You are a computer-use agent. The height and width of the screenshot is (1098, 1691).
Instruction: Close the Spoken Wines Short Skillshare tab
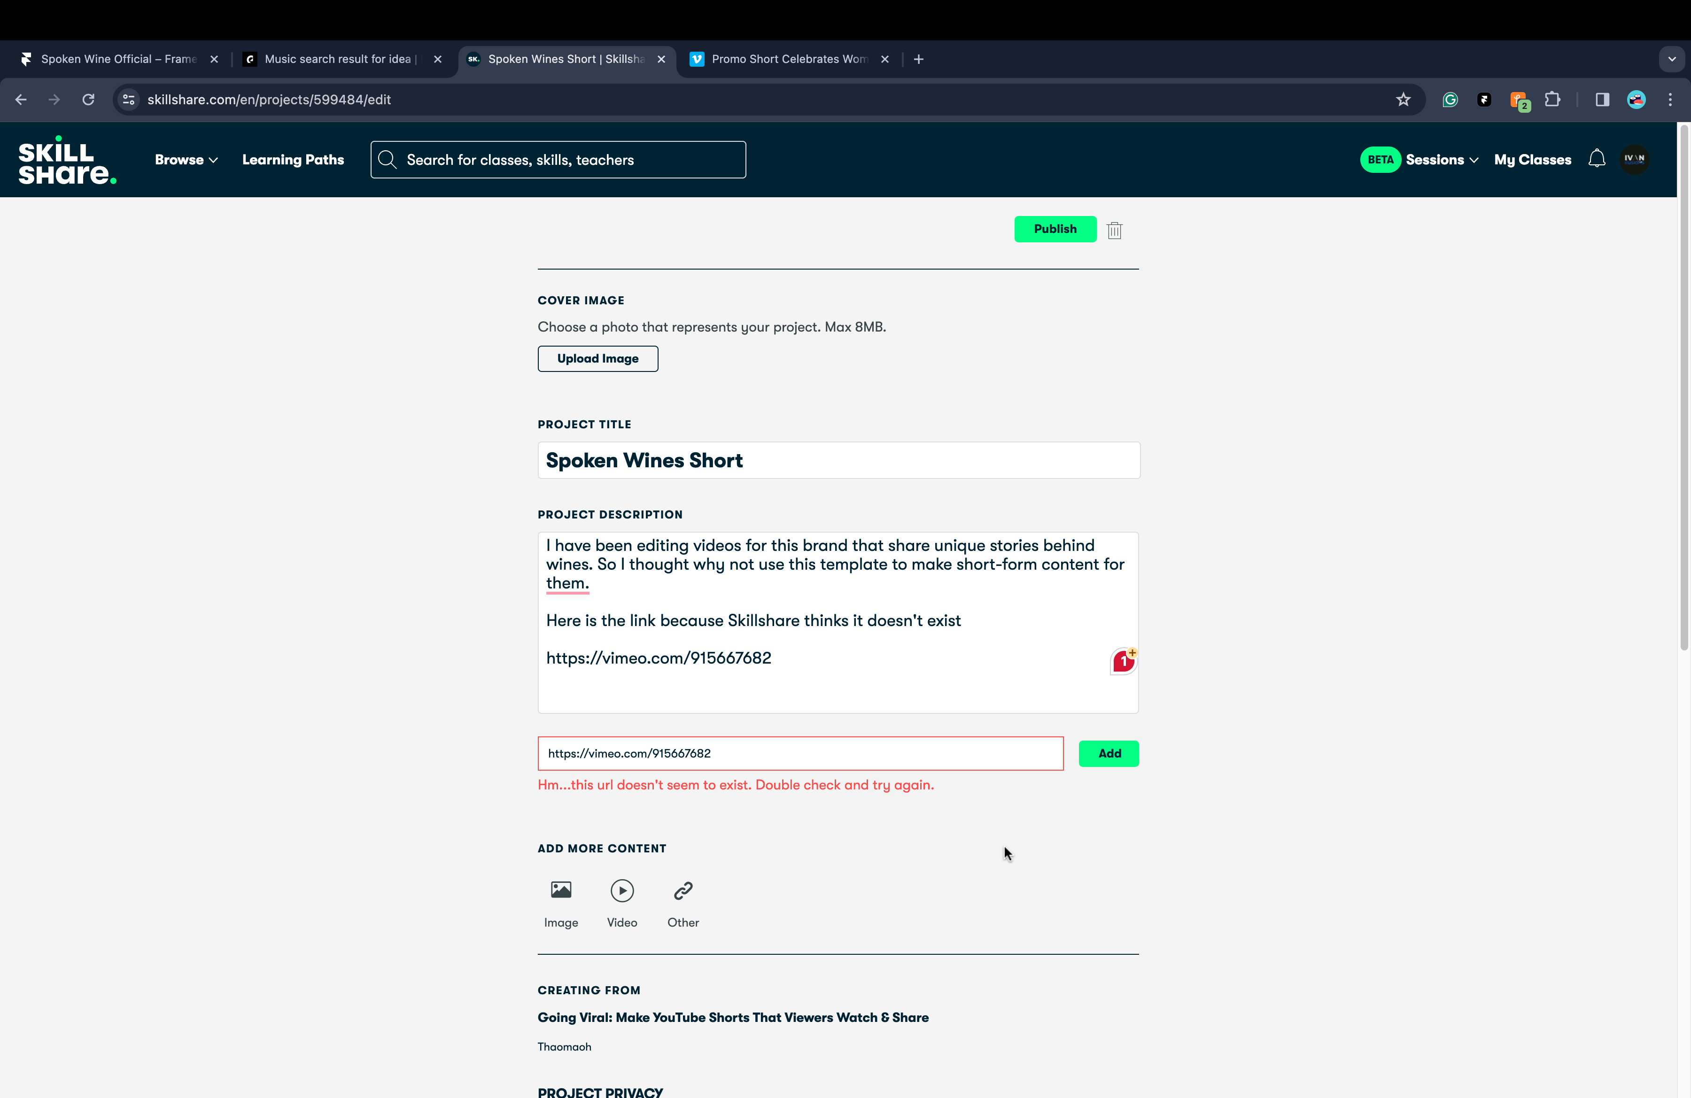661,59
